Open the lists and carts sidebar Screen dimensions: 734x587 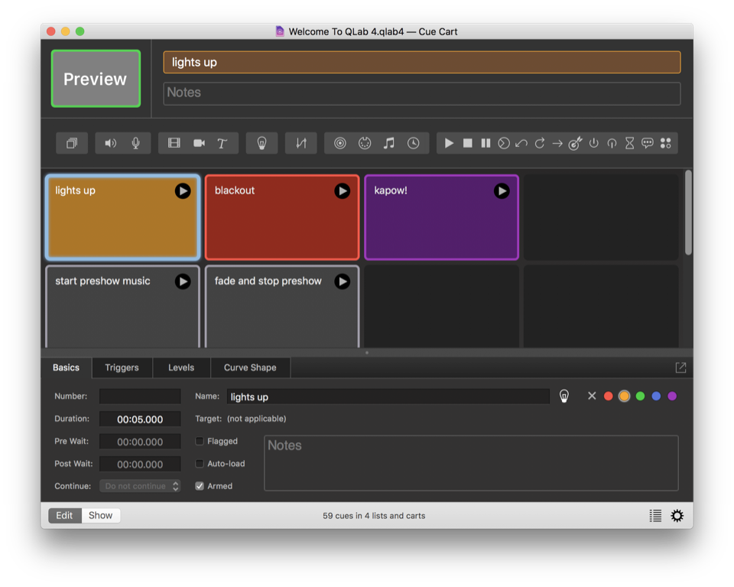tap(655, 516)
